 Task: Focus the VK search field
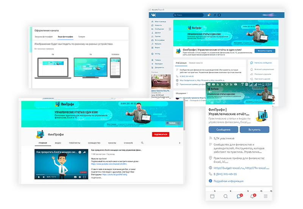tap(188, 15)
